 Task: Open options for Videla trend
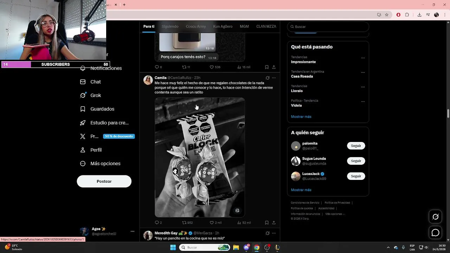pos(363,102)
